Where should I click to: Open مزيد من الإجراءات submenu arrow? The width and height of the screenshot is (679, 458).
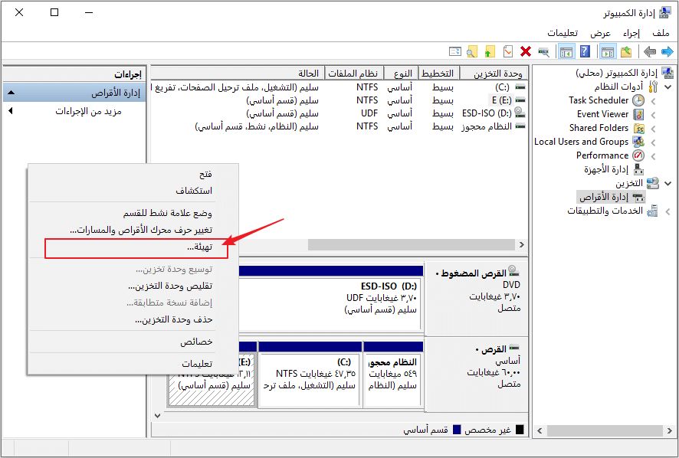[11, 111]
